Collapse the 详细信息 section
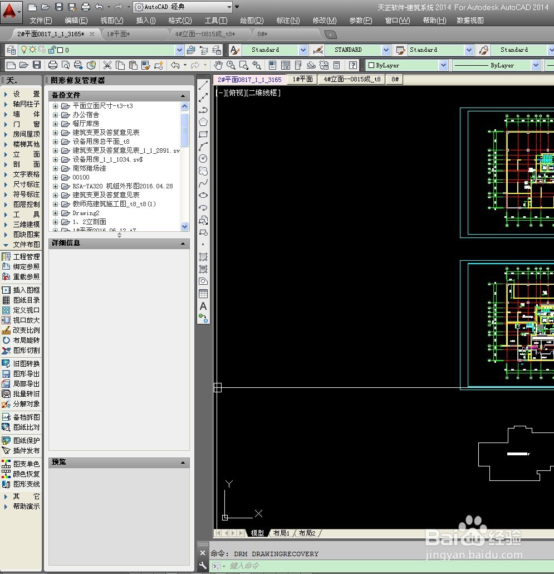554x574 pixels. (183, 244)
